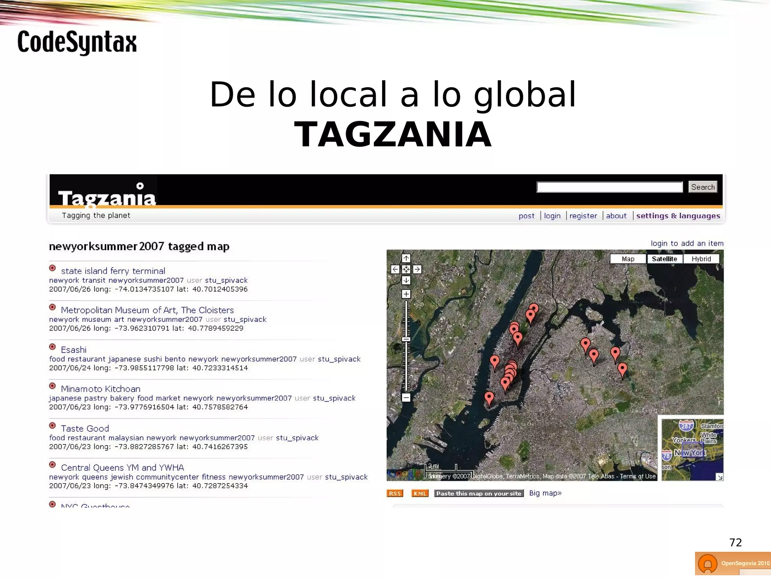Open the post link
The width and height of the screenshot is (771, 578).
[x=526, y=216]
